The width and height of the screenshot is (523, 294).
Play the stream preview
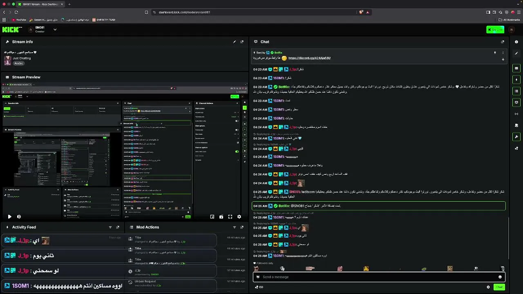tap(9, 217)
